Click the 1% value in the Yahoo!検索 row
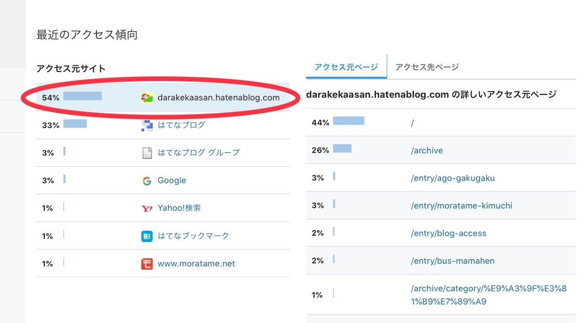Image resolution: width=586 pixels, height=323 pixels. click(x=47, y=208)
